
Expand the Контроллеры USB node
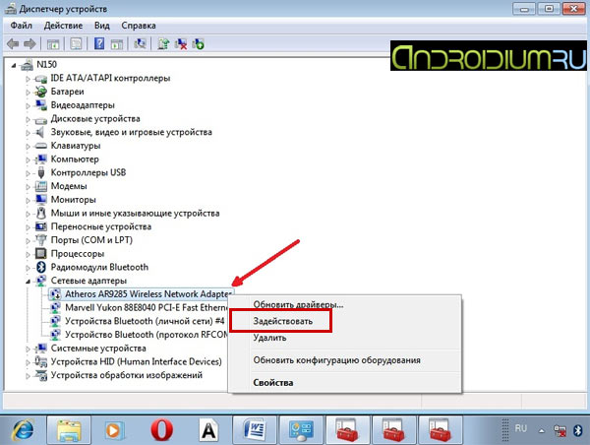(x=28, y=173)
